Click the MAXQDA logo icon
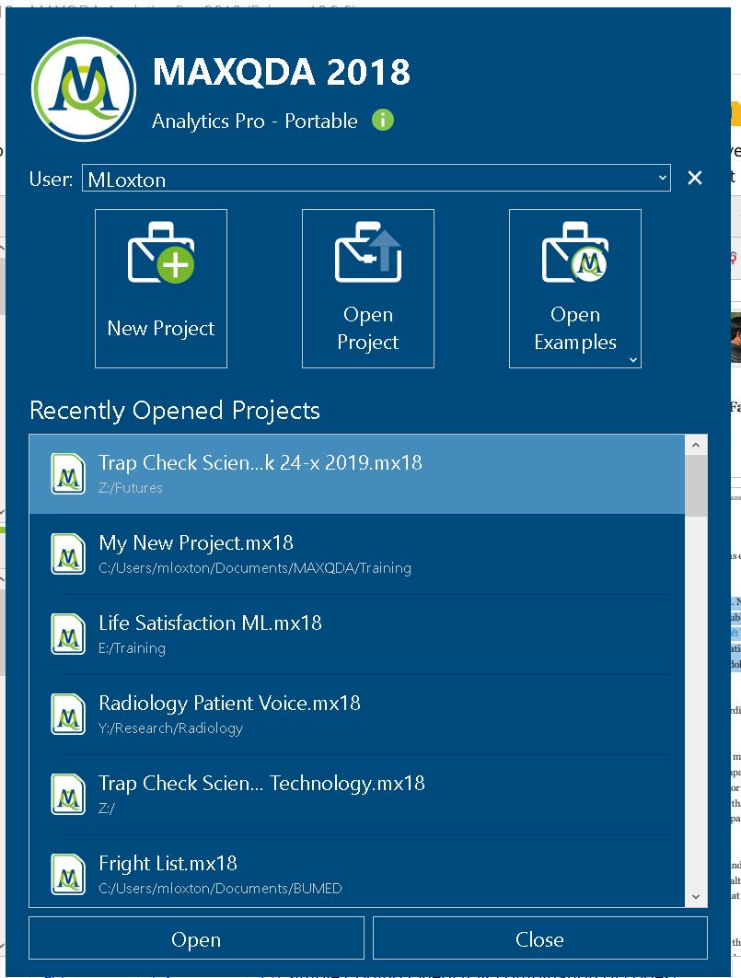The image size is (741, 978). pos(84,89)
